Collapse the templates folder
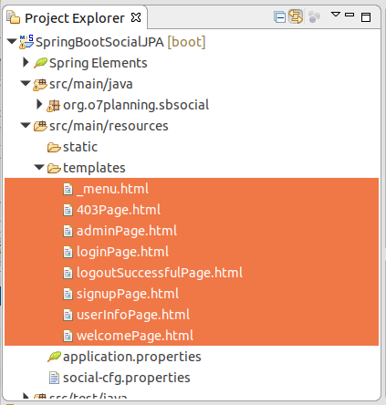 pyautogui.click(x=39, y=167)
